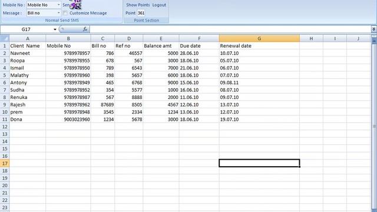
Task: Click the cell containing 'Dona'
Action: pos(28,119)
